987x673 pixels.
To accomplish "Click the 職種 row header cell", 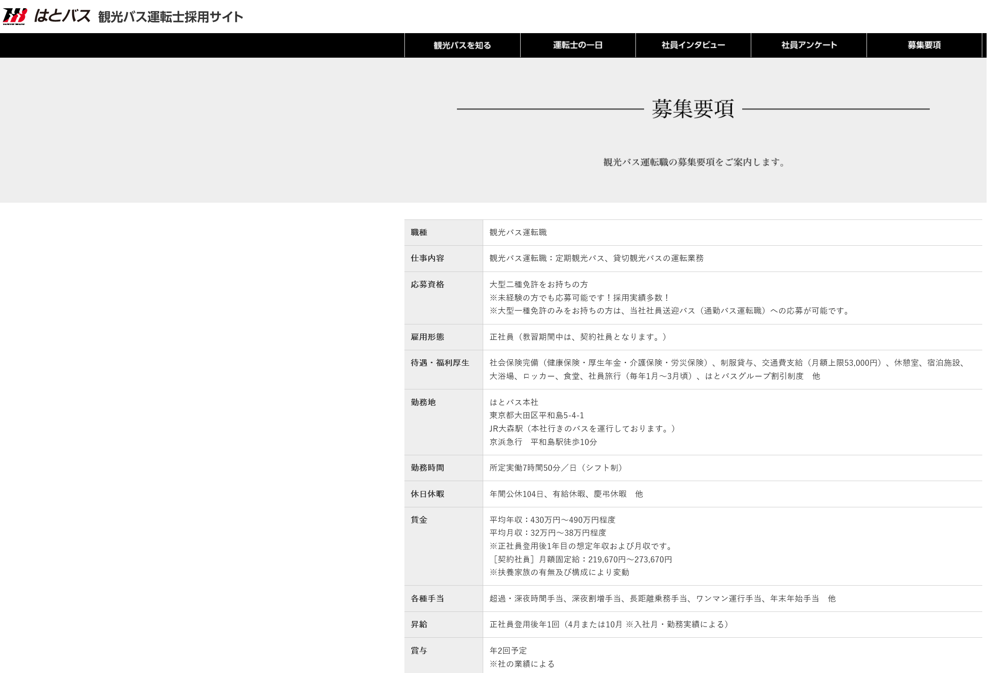I will click(x=419, y=232).
